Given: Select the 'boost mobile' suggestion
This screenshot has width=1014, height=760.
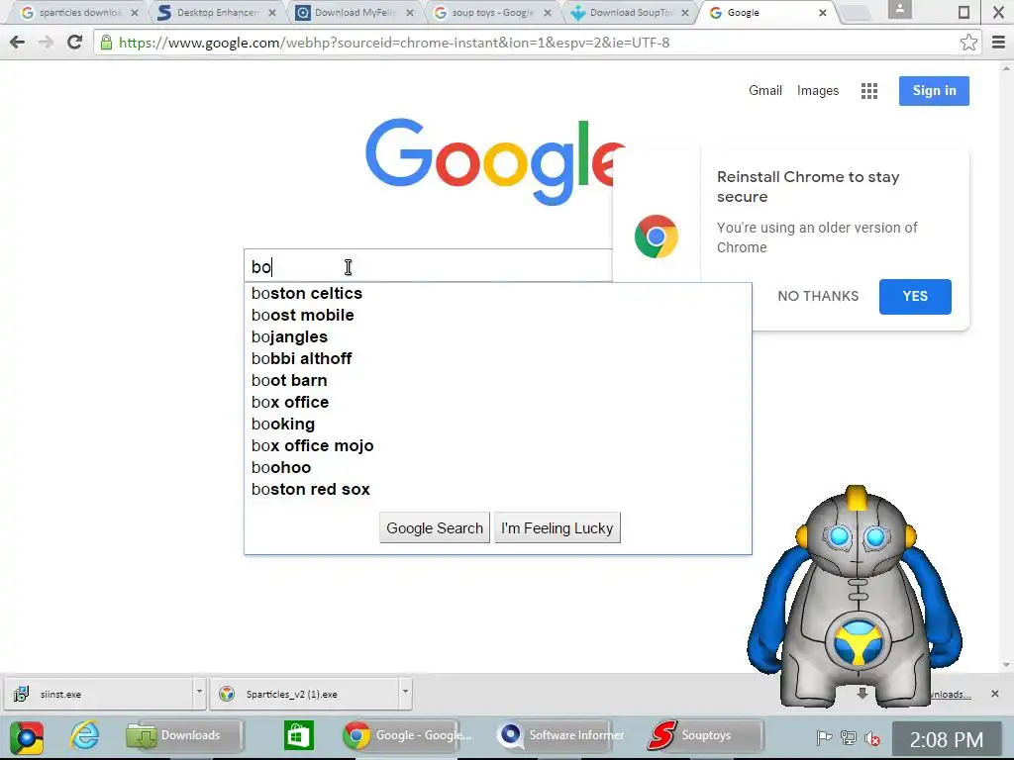Looking at the screenshot, I should 498,316.
